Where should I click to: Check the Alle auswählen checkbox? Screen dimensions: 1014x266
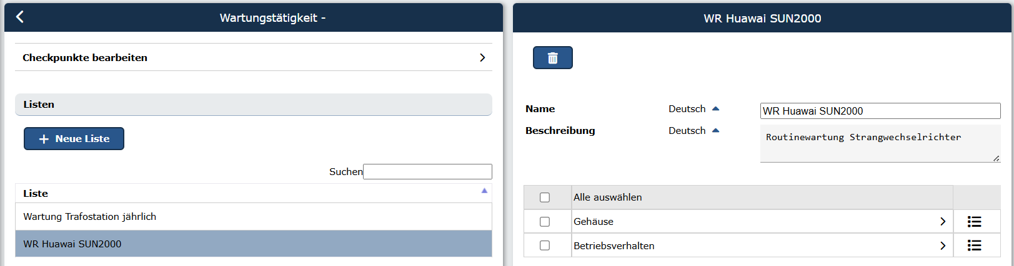coord(545,197)
